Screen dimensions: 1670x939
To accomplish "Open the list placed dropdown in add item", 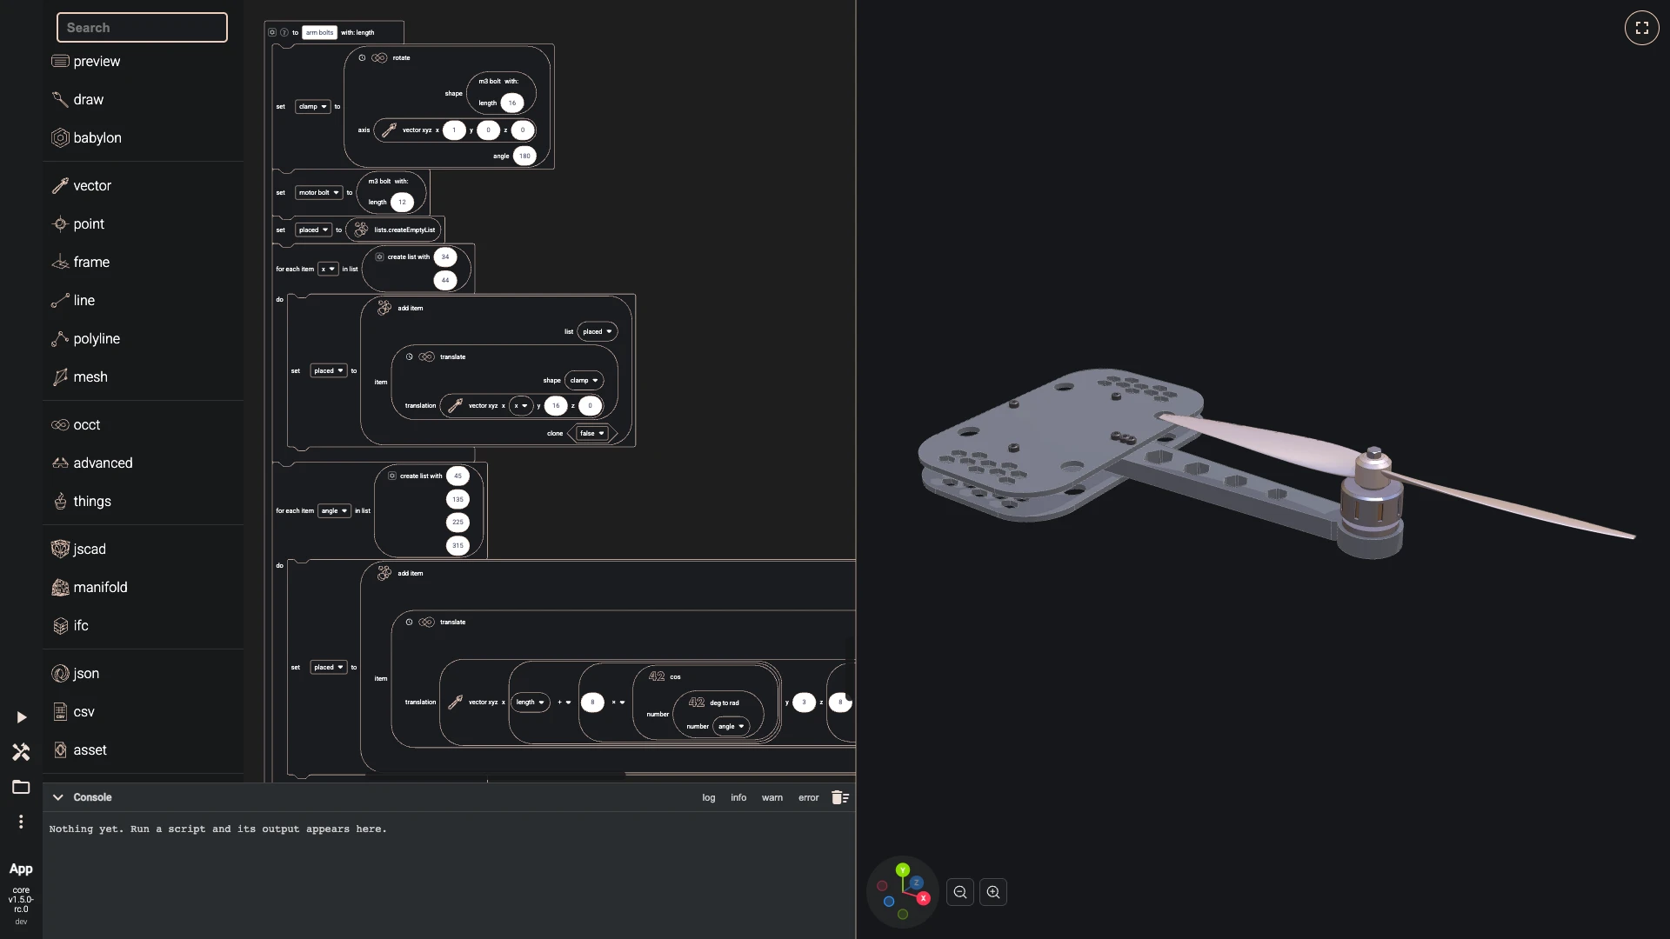I will click(598, 331).
